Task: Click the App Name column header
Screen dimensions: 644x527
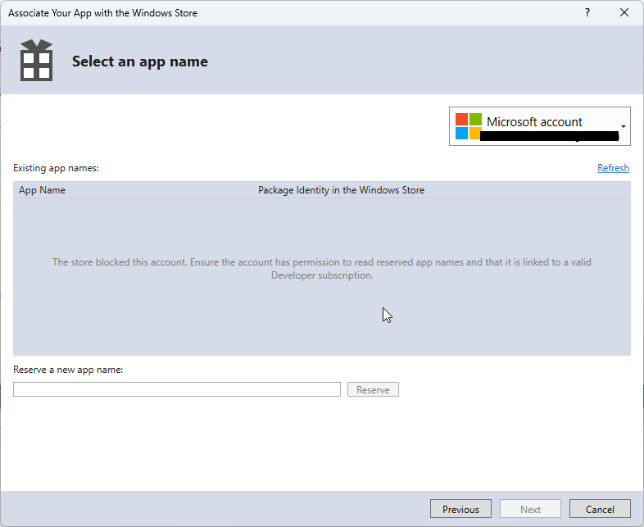Action: click(x=42, y=190)
